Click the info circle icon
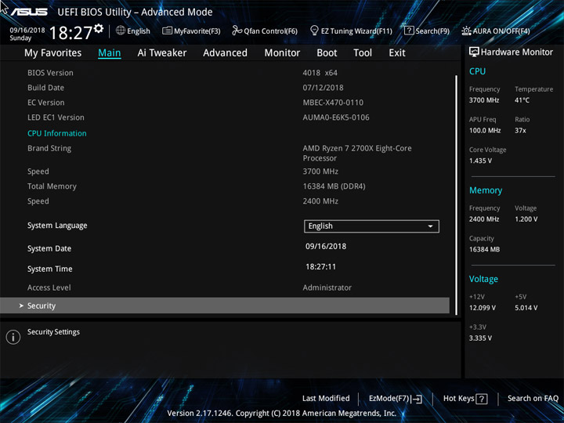The image size is (564, 423). pos(13,337)
